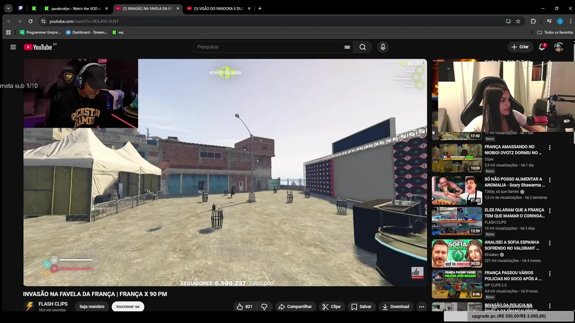Open FRANÇA PASSOU VÁRIOS POLICIAS thumbnail
This screenshot has height=323, width=575.
pos(457,284)
